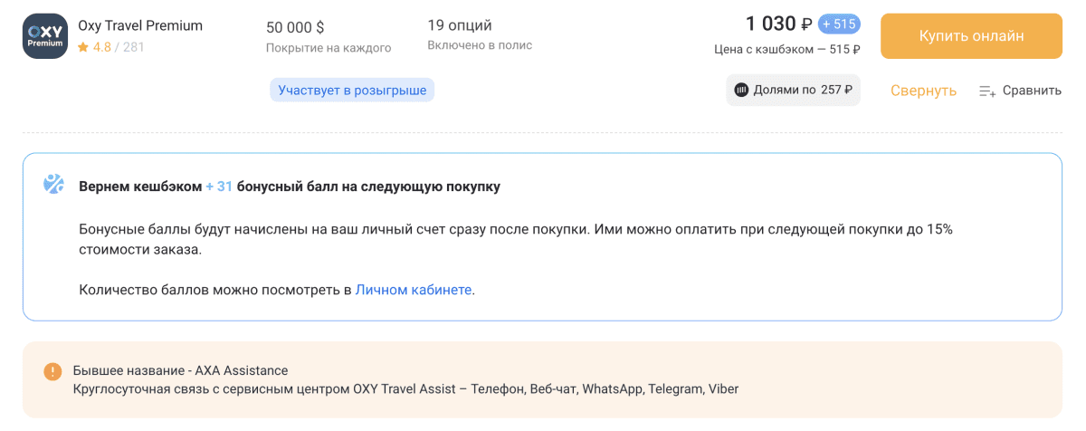Viewport: 1086px width, 431px height.
Task: Click the 1 030 ₽ price
Action: click(778, 24)
